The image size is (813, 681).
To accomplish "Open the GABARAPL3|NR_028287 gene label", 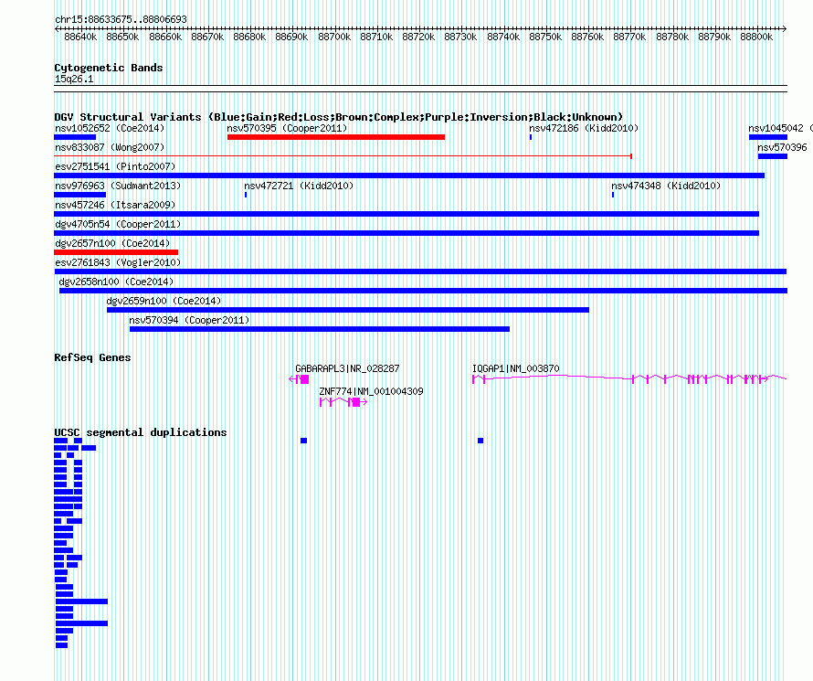I will [347, 368].
